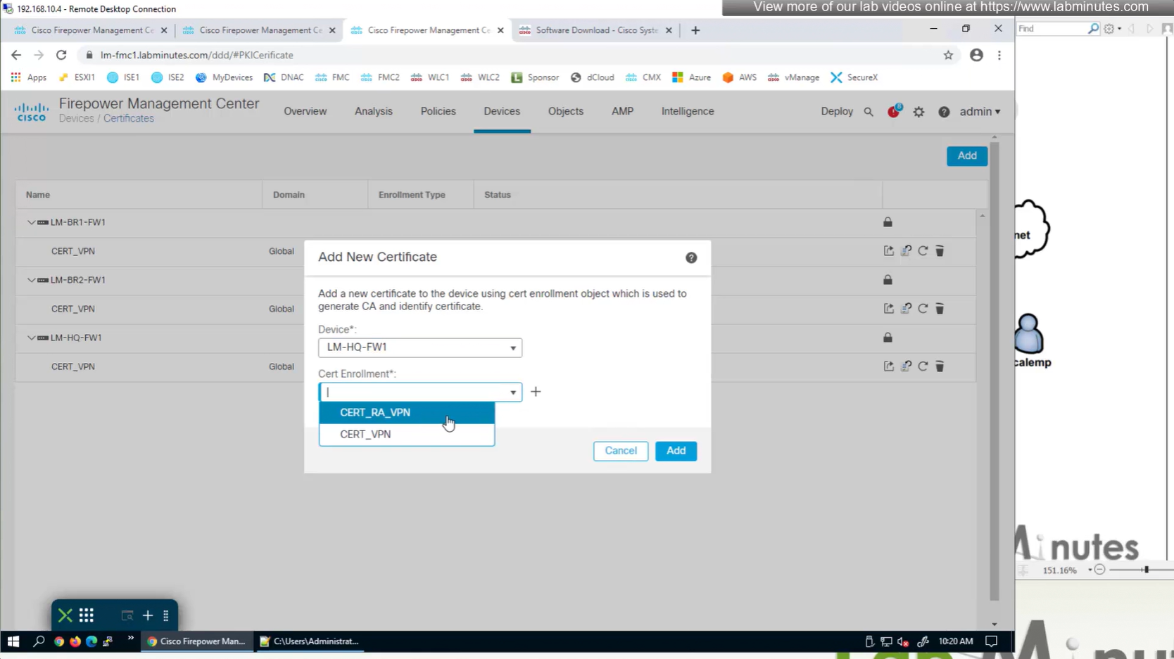This screenshot has height=659, width=1174.
Task: Choose CERT_VPN enrollment option
Action: pyautogui.click(x=365, y=435)
